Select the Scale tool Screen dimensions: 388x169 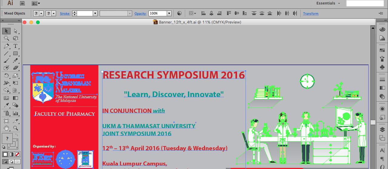[x=15, y=76]
